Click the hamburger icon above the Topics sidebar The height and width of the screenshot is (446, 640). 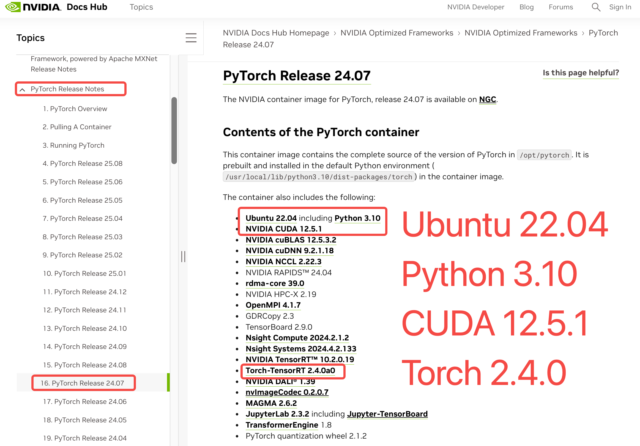[x=191, y=38]
